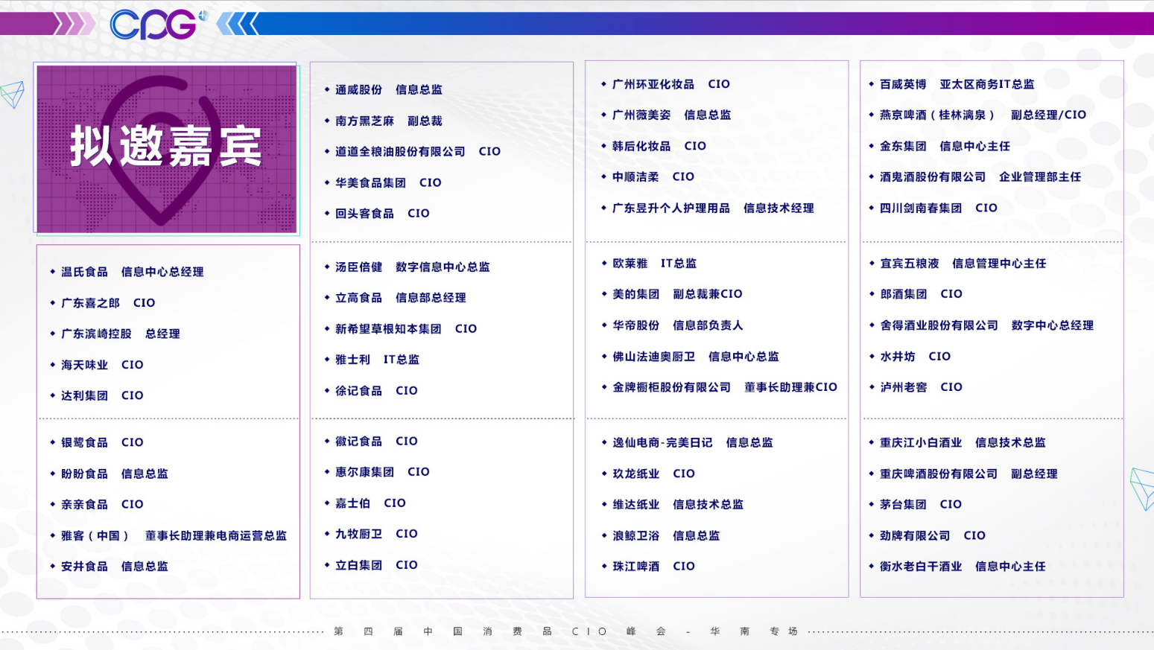Select the 海天味业 CIO entry
This screenshot has width=1154, height=650.
click(x=102, y=365)
